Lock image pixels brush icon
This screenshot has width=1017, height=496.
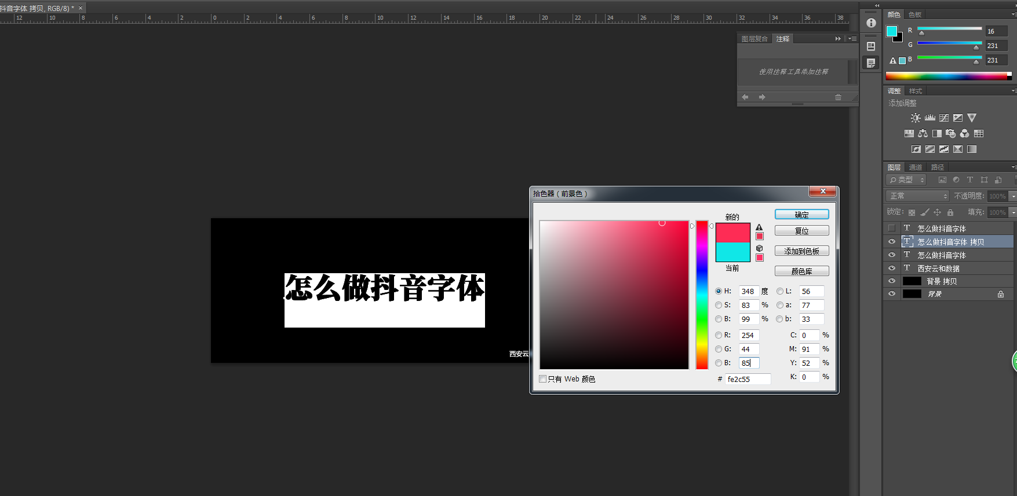click(924, 212)
